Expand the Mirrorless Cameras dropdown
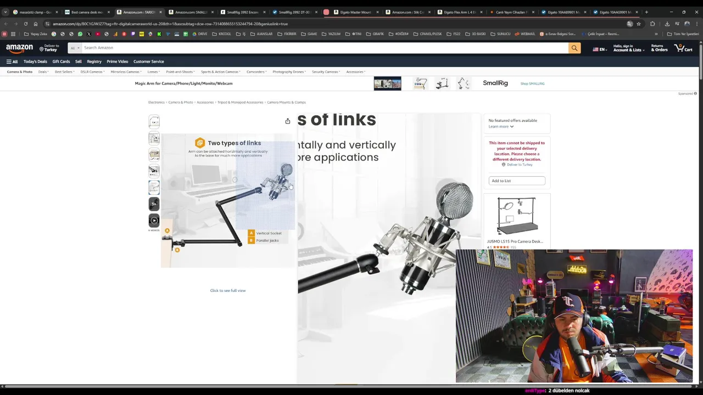The height and width of the screenshot is (395, 703). pyautogui.click(x=126, y=72)
